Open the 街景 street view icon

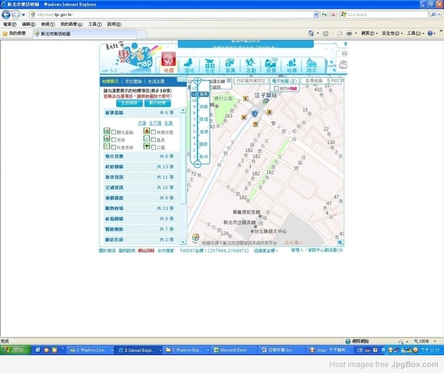(x=272, y=65)
